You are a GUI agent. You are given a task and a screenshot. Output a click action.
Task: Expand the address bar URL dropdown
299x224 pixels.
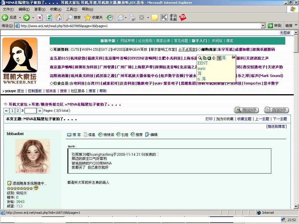pos(263,26)
